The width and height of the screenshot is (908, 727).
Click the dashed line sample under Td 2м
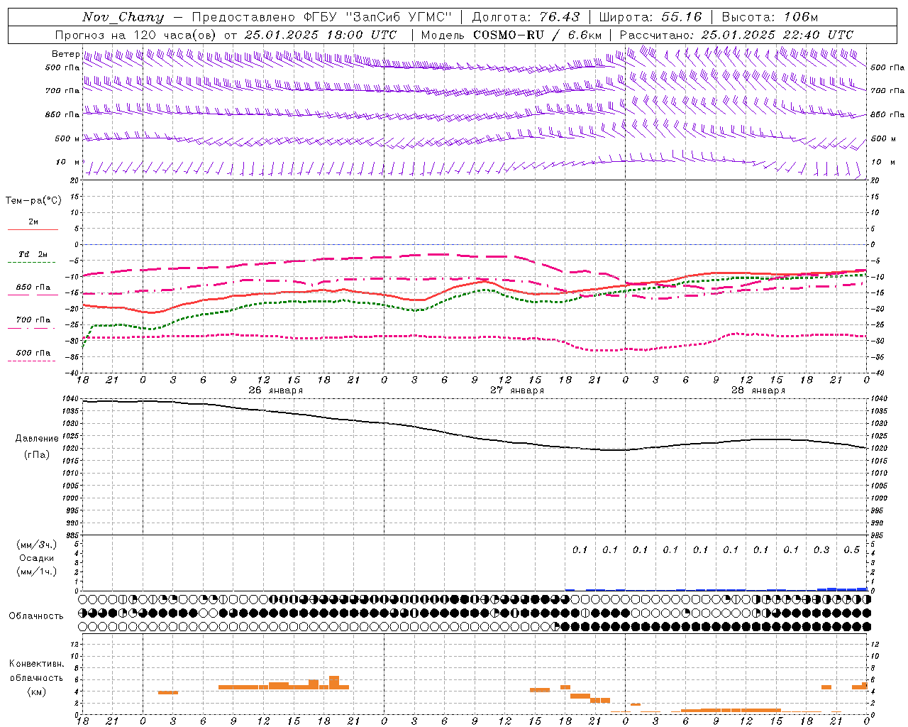point(33,263)
